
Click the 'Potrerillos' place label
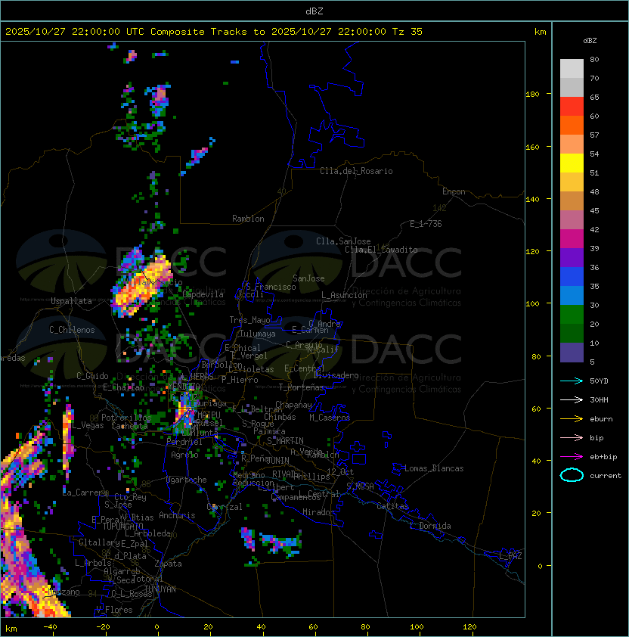click(126, 418)
